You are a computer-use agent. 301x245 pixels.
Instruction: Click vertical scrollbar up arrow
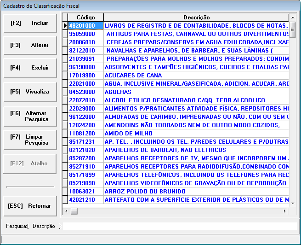(293, 17)
